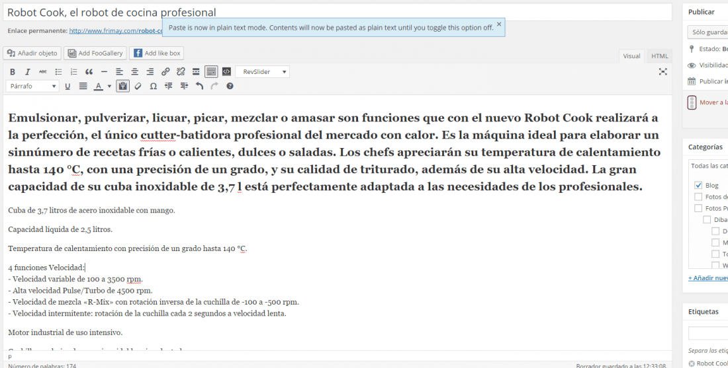The height and width of the screenshot is (368, 728).
Task: Align text left
Action: [119, 72]
